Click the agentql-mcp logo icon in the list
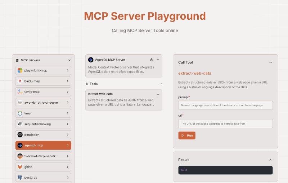The image size is (288, 183). tap(20, 145)
